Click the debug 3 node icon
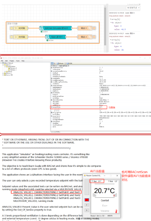 pyautogui.click(x=90, y=28)
